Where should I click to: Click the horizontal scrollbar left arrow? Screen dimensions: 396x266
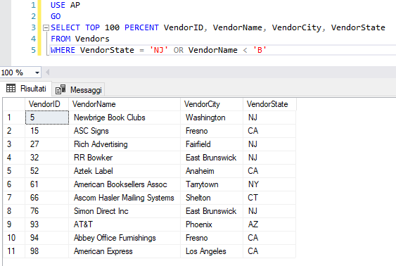click(x=47, y=72)
